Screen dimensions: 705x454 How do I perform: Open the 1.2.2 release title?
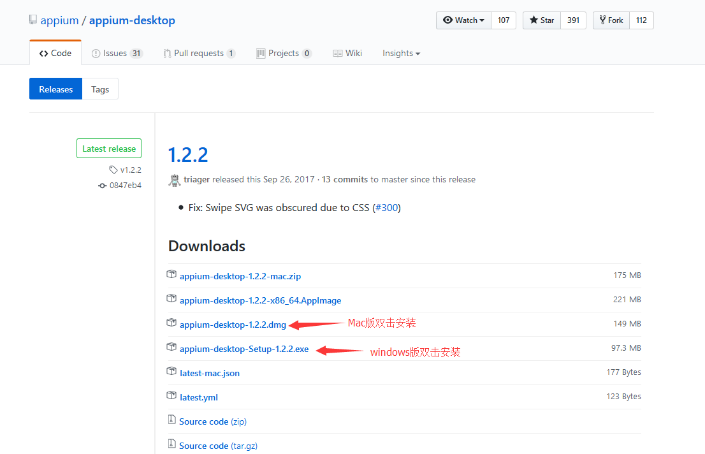(x=188, y=155)
